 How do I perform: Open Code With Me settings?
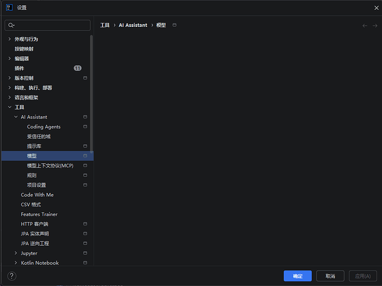[37, 194]
